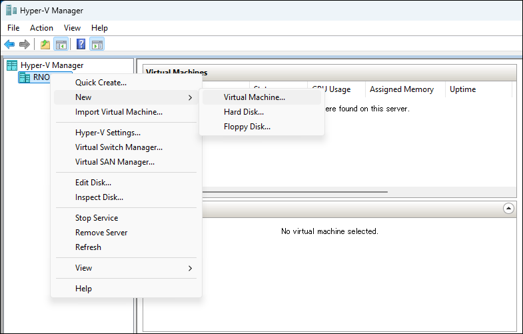The width and height of the screenshot is (523, 334).
Task: Open the View menu in menu bar
Action: point(72,28)
